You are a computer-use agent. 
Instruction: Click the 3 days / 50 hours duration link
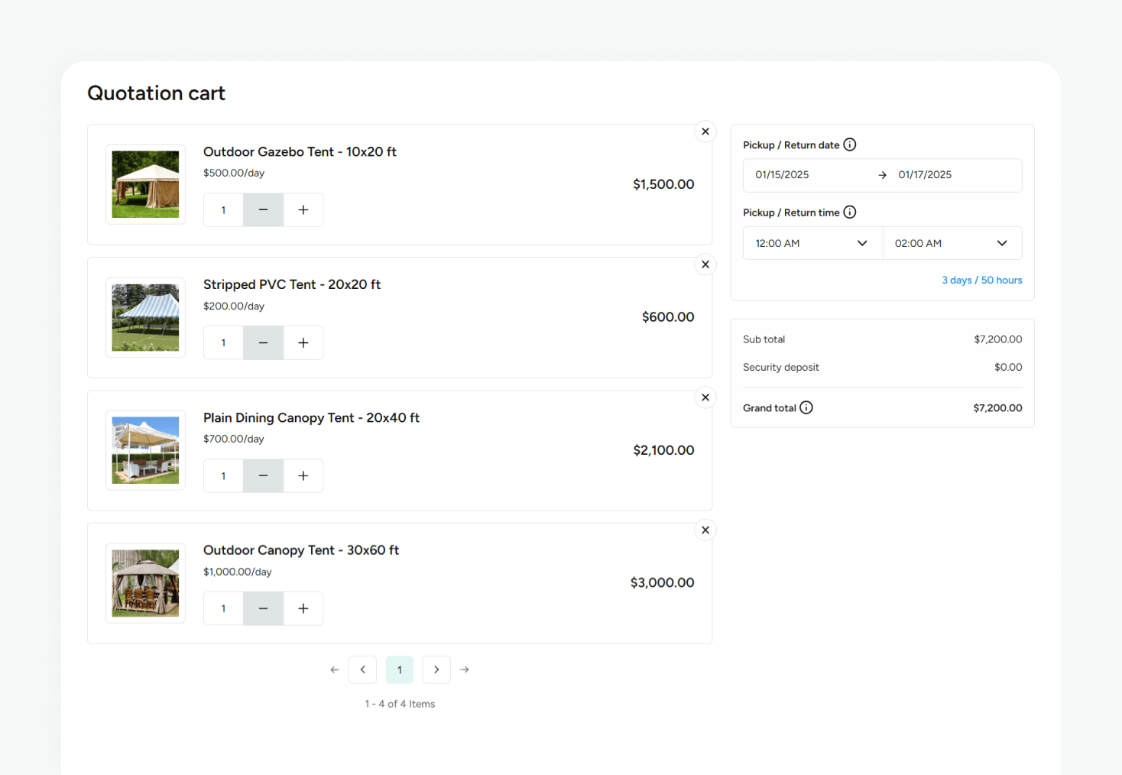[982, 280]
